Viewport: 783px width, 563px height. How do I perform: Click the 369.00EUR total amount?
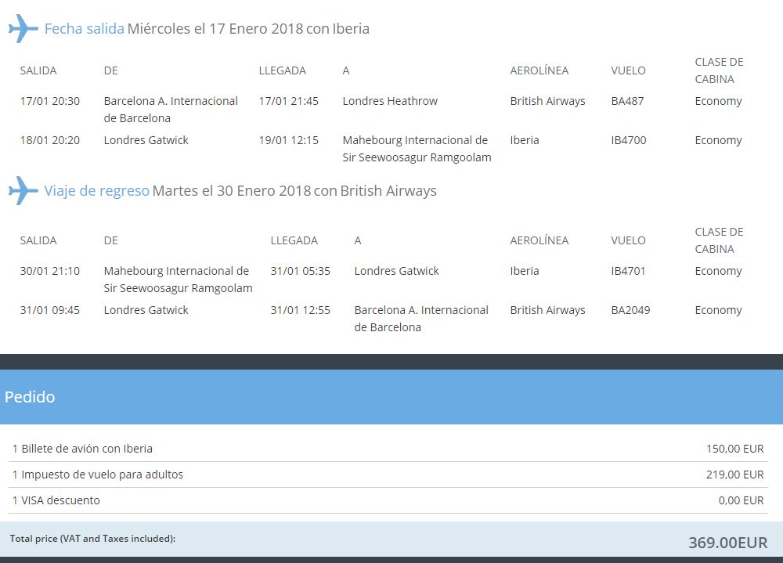tap(727, 543)
